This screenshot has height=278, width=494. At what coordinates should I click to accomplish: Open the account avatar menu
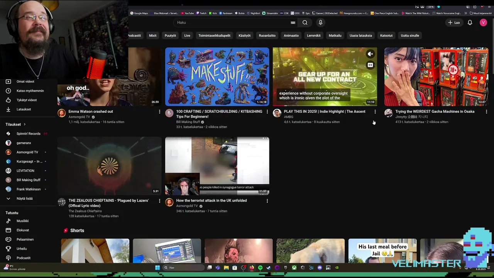483,22
